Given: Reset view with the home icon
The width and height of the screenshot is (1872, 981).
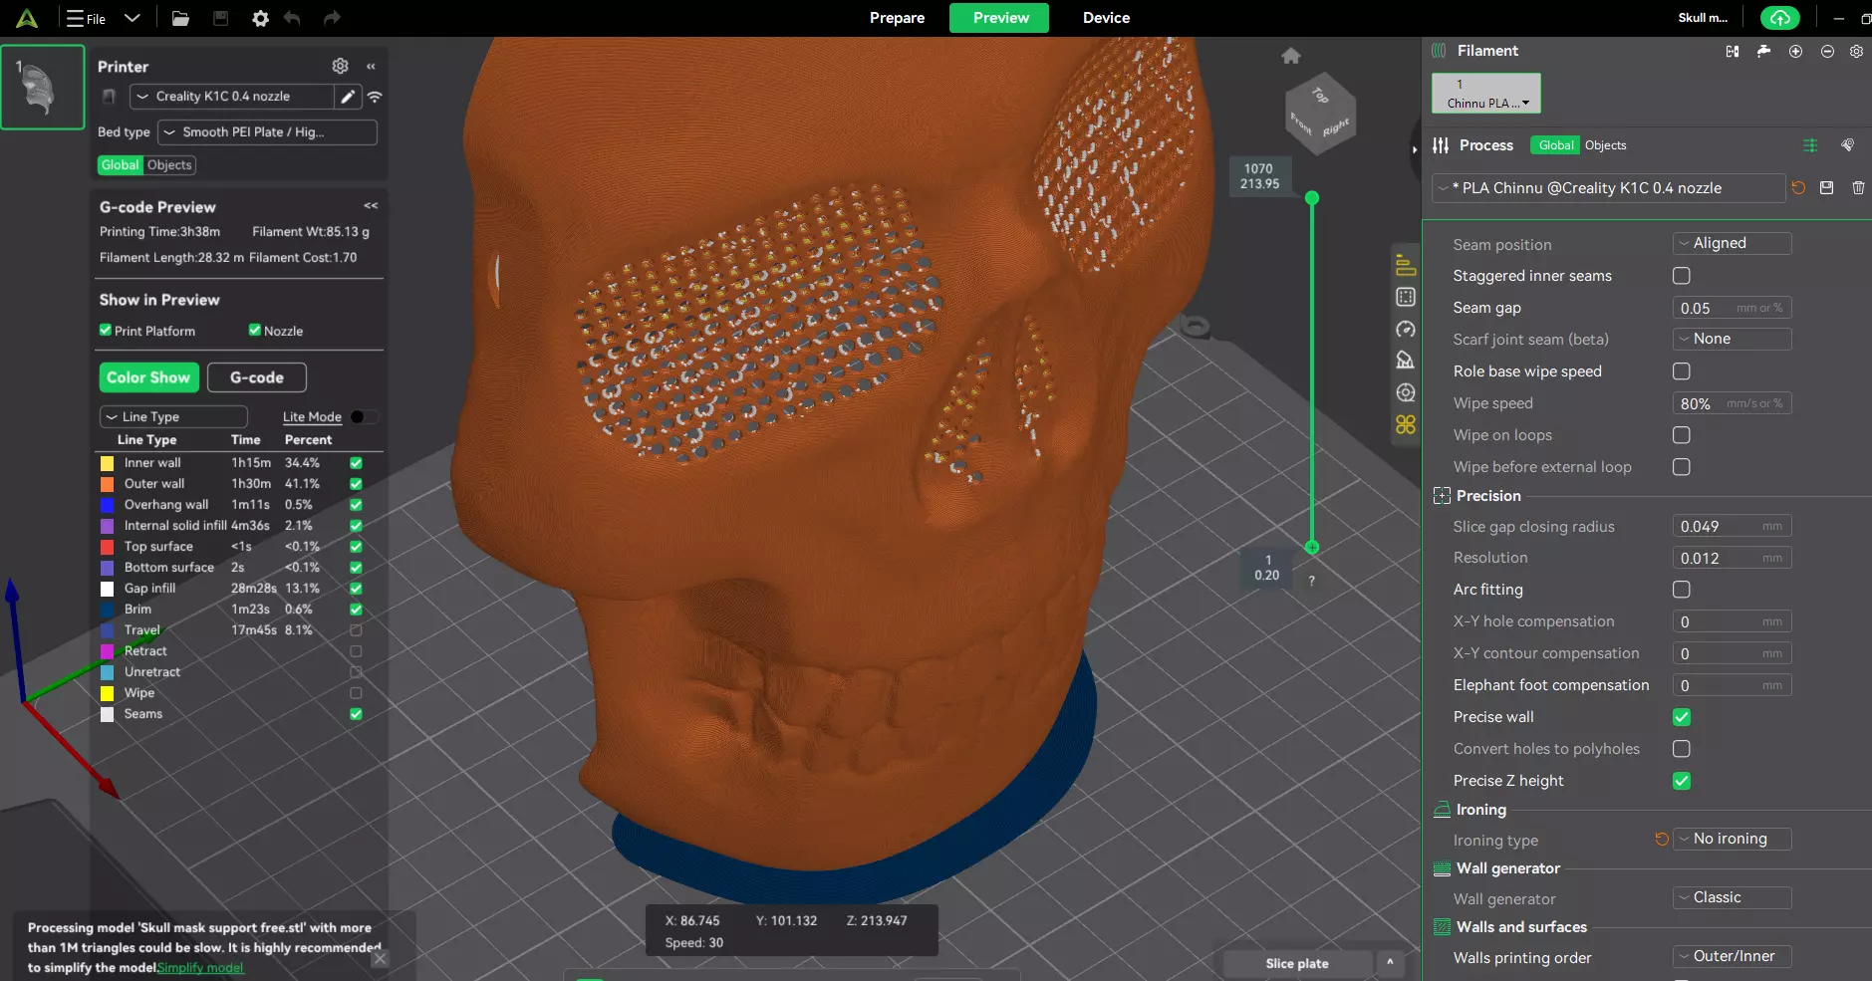Looking at the screenshot, I should [x=1291, y=56].
